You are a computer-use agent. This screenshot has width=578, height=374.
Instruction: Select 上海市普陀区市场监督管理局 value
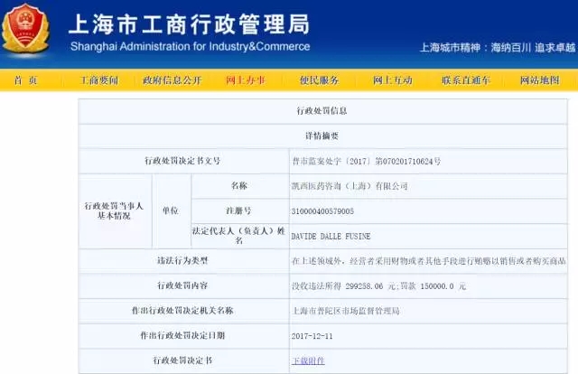(x=346, y=311)
